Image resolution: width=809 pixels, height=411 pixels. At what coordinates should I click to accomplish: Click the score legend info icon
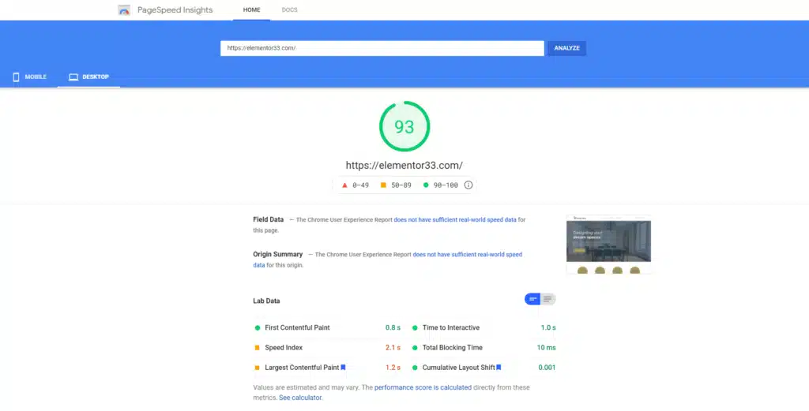pyautogui.click(x=468, y=185)
